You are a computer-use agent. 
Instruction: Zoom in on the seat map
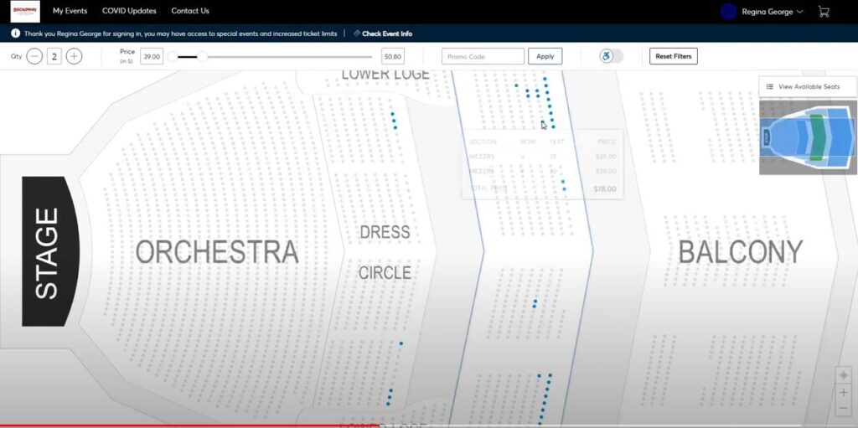[844, 392]
